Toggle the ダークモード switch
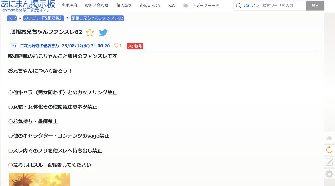Viewport: 335px width, 186px height. pyautogui.click(x=189, y=6)
